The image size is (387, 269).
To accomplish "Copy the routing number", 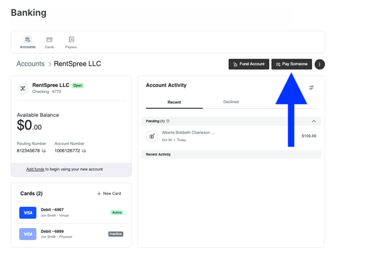I will tap(44, 151).
